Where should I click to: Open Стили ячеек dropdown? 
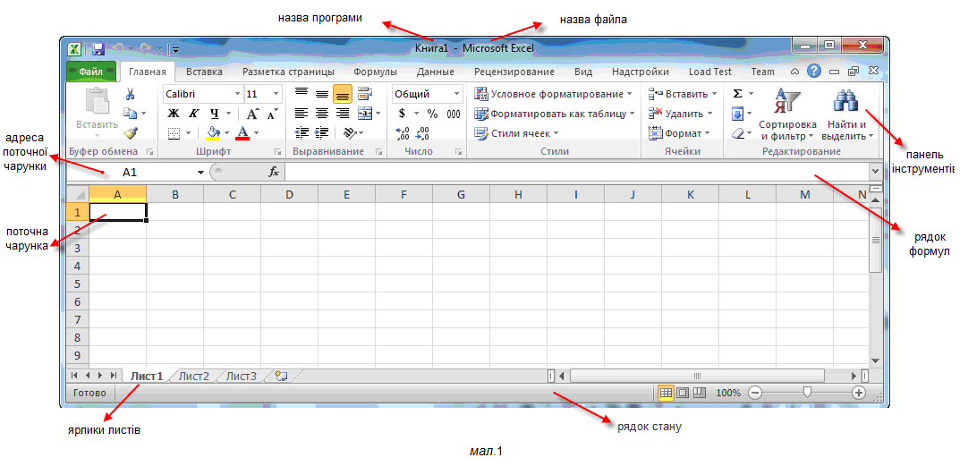516,132
